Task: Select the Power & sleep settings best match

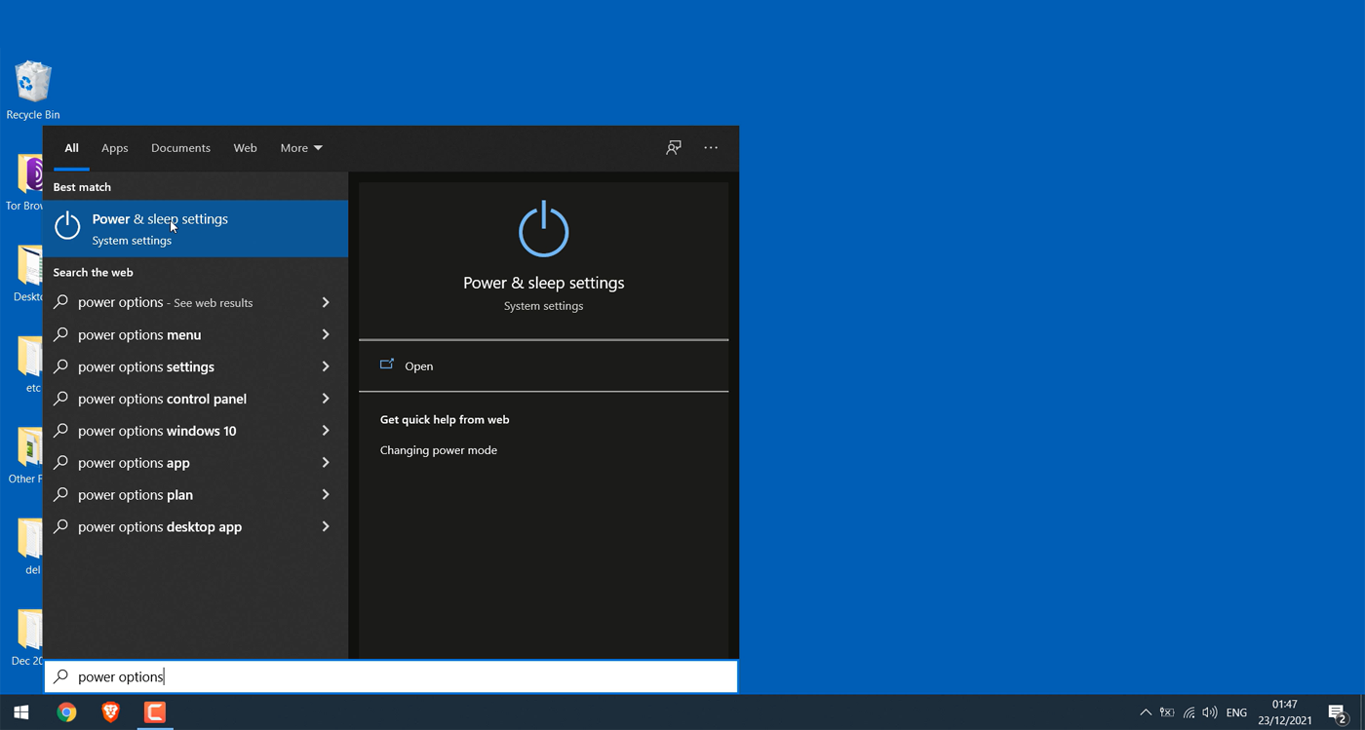Action: [x=196, y=229]
